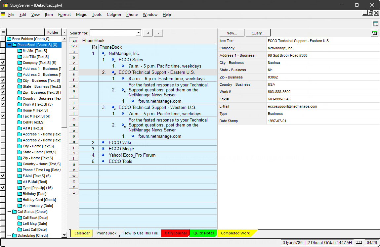Collapse the Call Status folder node

coord(9,212)
